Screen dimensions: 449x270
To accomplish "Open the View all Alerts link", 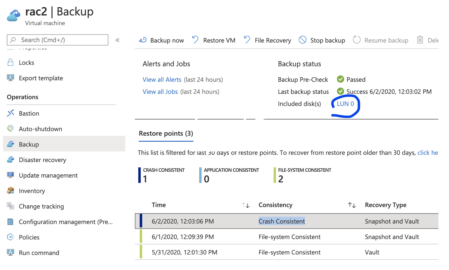I will (x=162, y=80).
